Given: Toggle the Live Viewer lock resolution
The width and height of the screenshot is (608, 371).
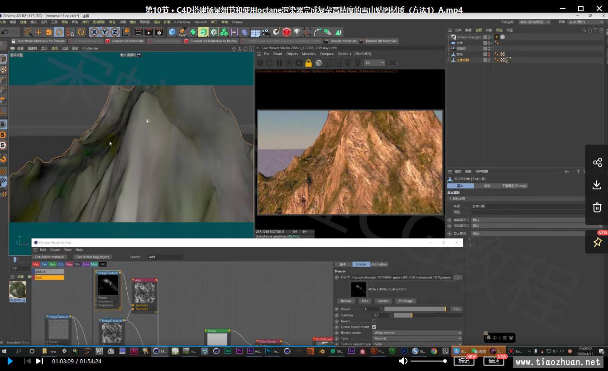Looking at the screenshot, I should click(309, 63).
